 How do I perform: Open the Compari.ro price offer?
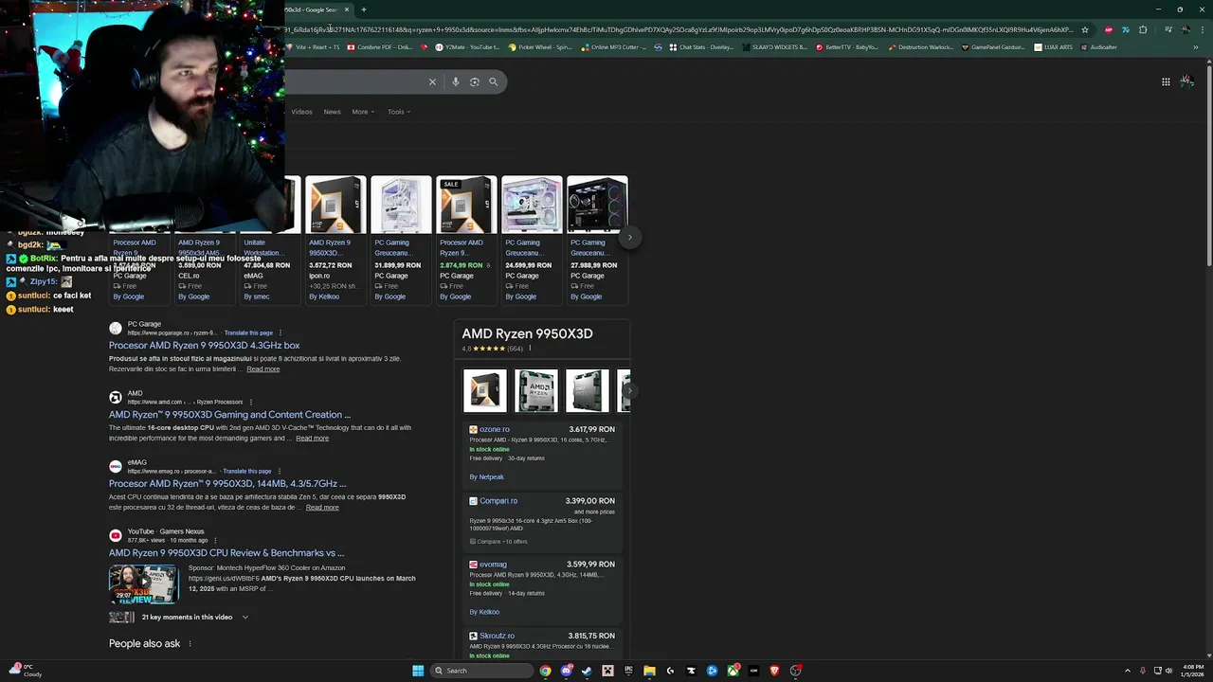click(542, 521)
